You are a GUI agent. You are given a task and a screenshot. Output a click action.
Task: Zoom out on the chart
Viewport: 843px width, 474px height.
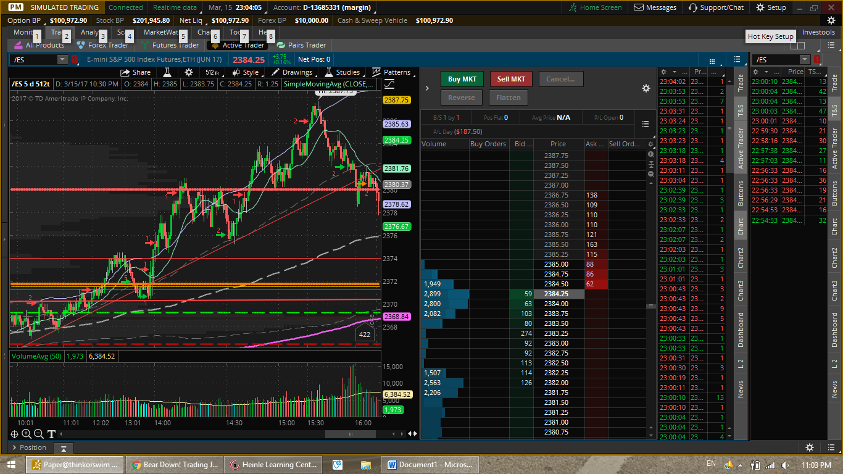point(39,434)
